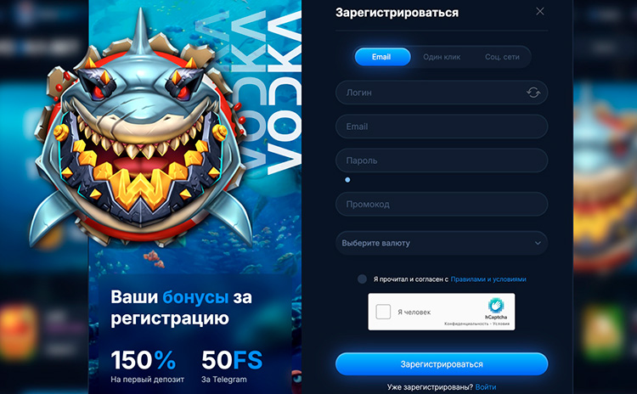Toggle the terms agreement round checkbox

(x=362, y=279)
